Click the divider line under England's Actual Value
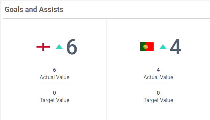Image resolution: width=210 pixels, height=120 pixels. 54,85
